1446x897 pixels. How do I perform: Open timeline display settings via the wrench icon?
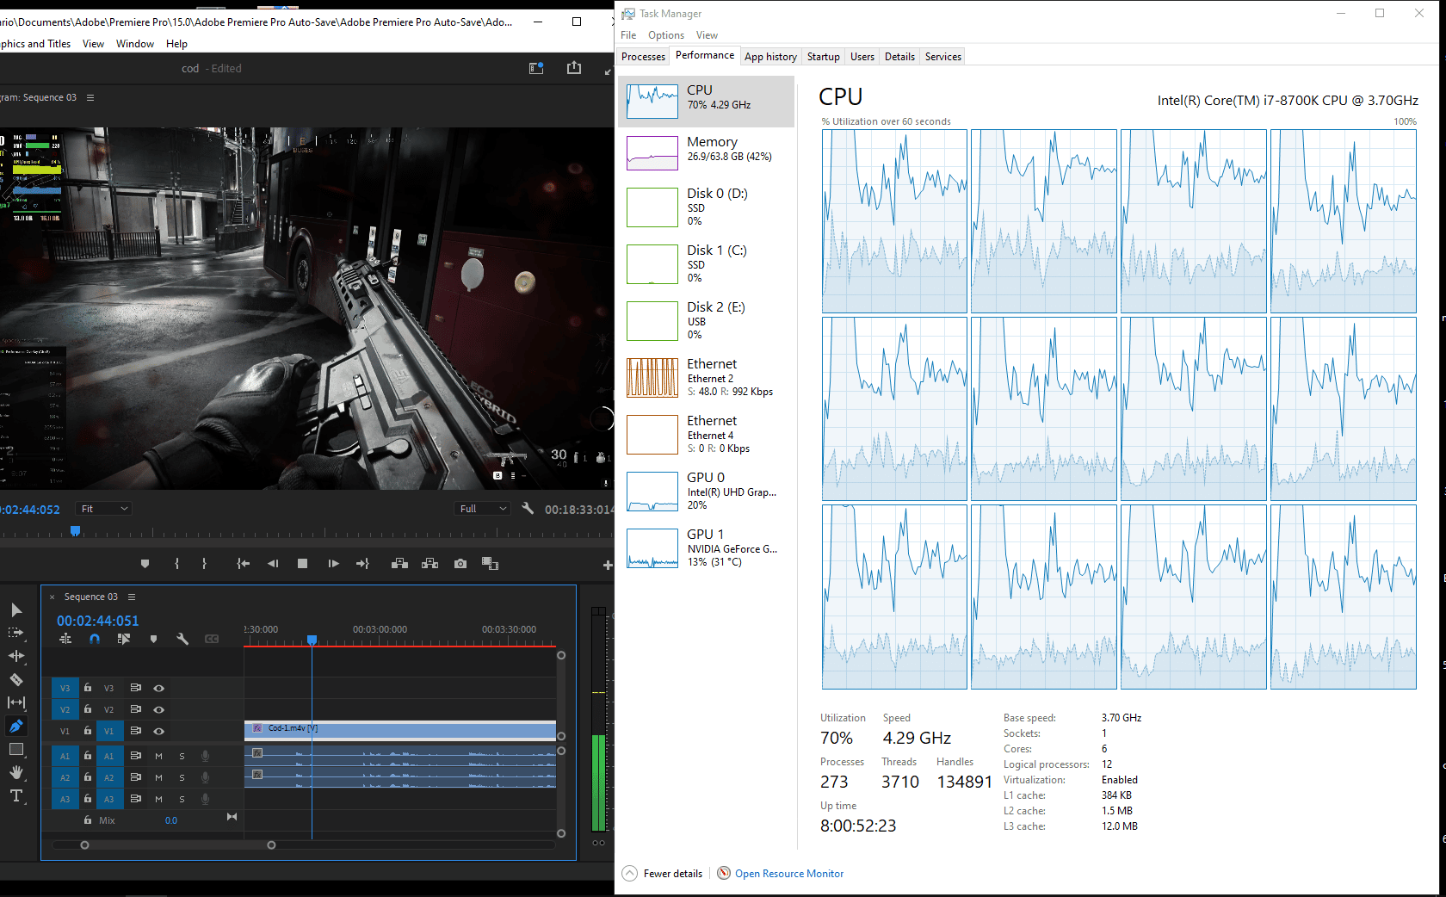[182, 639]
